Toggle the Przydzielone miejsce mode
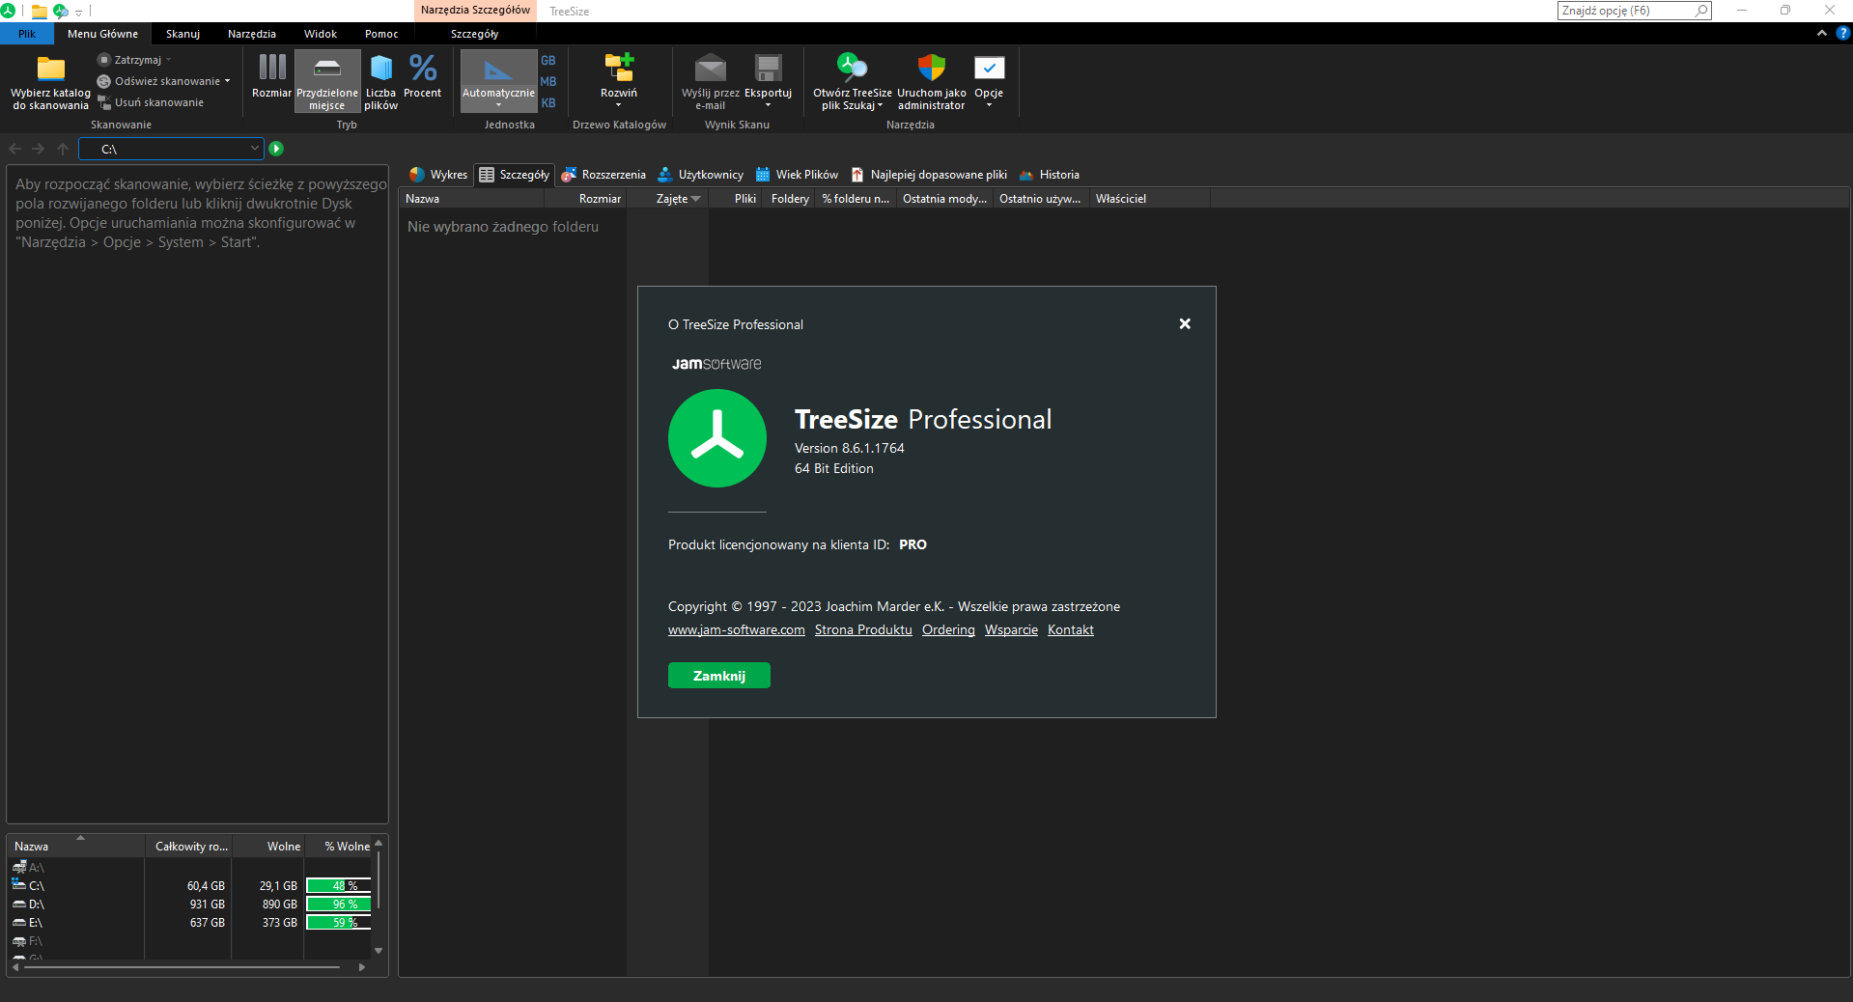Image resolution: width=1853 pixels, height=1002 pixels. 327,81
